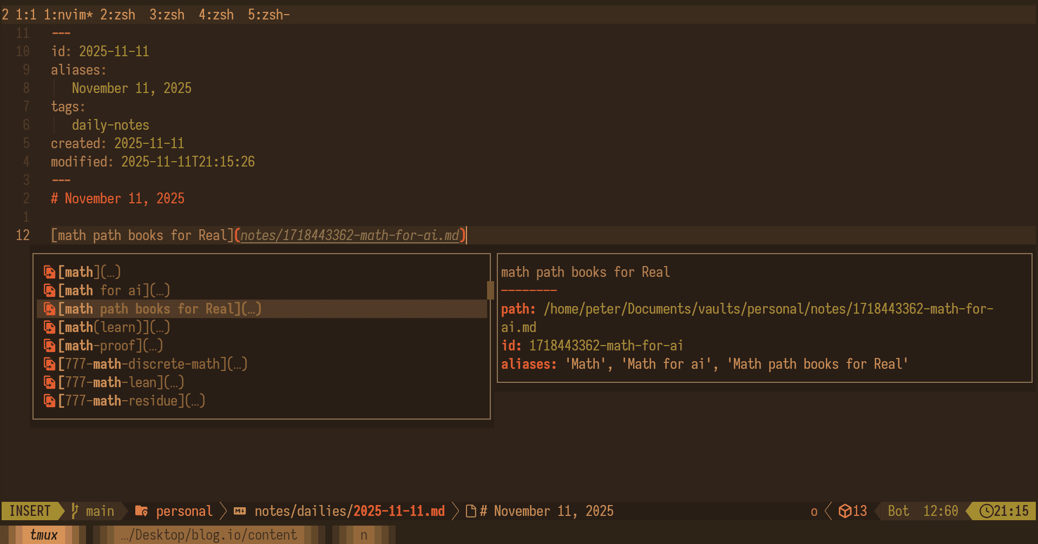Click the notes/1718443362-math-for-ai.md link path
1038x544 pixels.
tap(350, 235)
